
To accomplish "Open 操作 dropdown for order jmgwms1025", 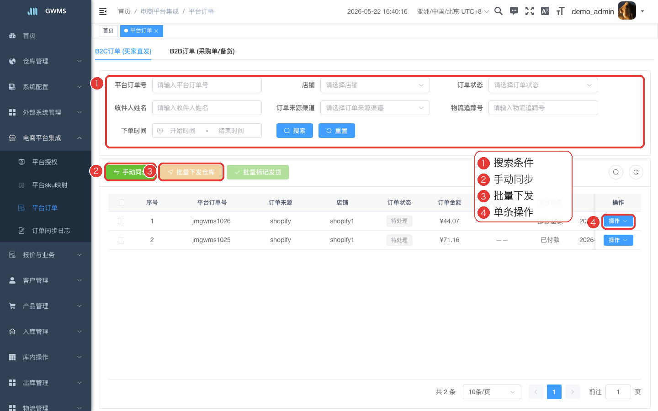I will click(618, 240).
